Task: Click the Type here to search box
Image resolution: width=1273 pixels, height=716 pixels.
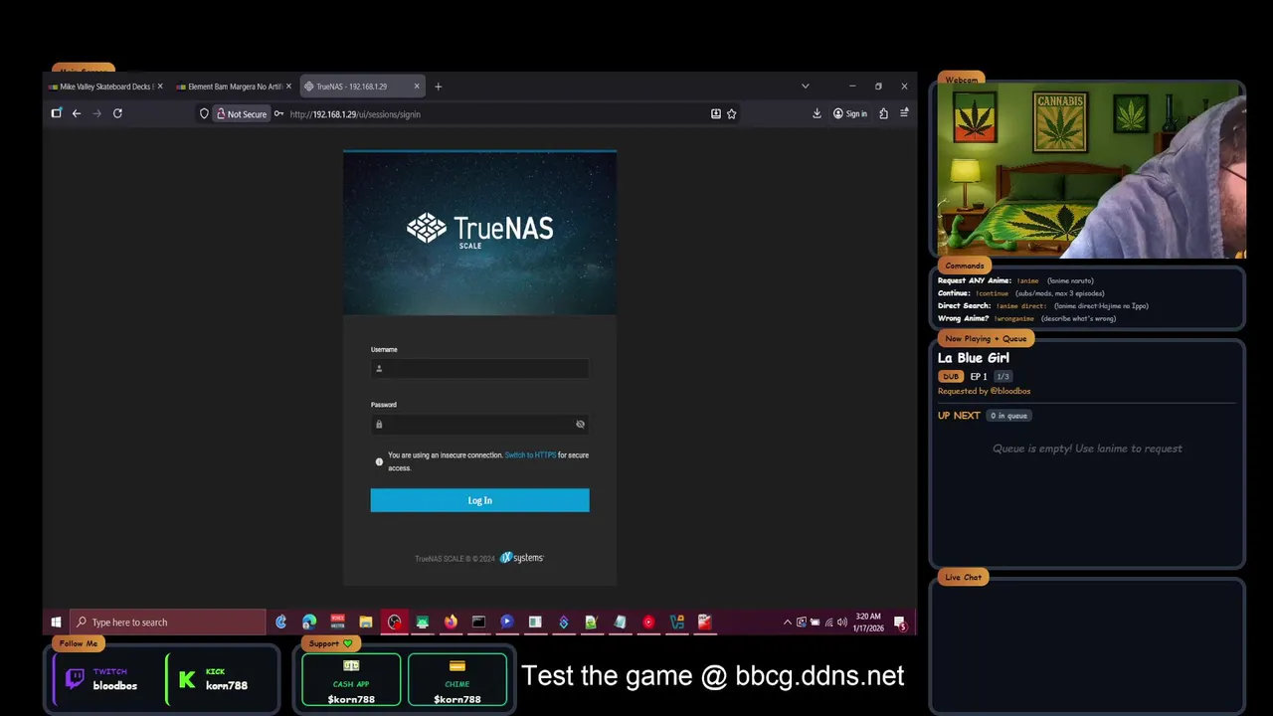Action: 168,623
